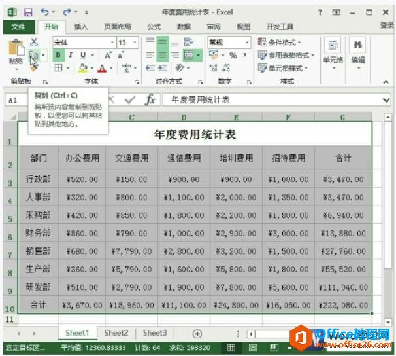Click the Undo arrow icon
Image resolution: width=396 pixels, height=356 pixels.
pos(44,12)
